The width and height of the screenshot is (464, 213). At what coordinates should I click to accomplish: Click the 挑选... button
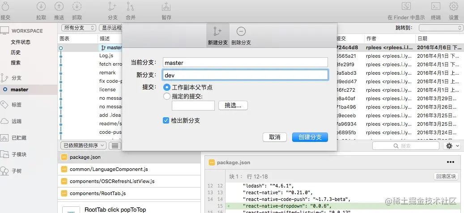click(233, 105)
